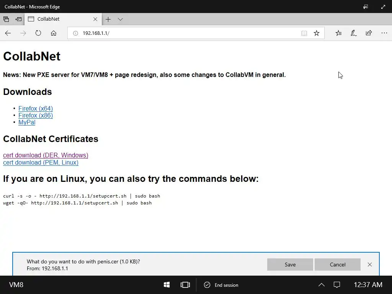Screen dimensions: 392x294
Task: Show hidden system tray icons
Action: [322, 285]
